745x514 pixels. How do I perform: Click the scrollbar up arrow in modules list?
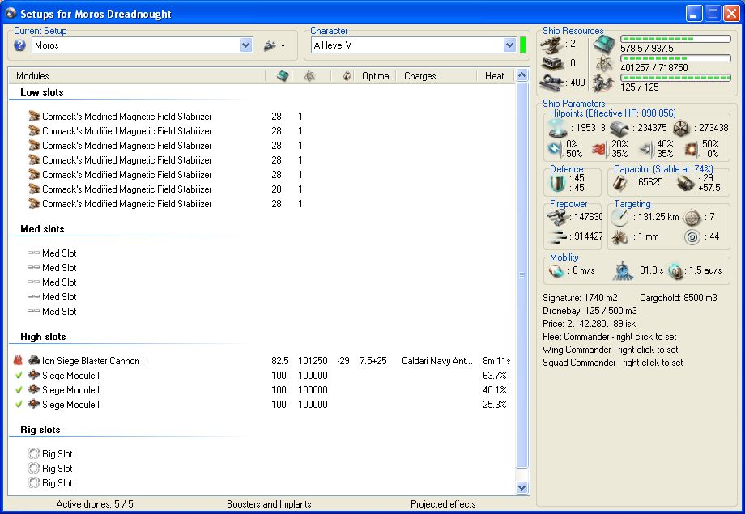(521, 75)
